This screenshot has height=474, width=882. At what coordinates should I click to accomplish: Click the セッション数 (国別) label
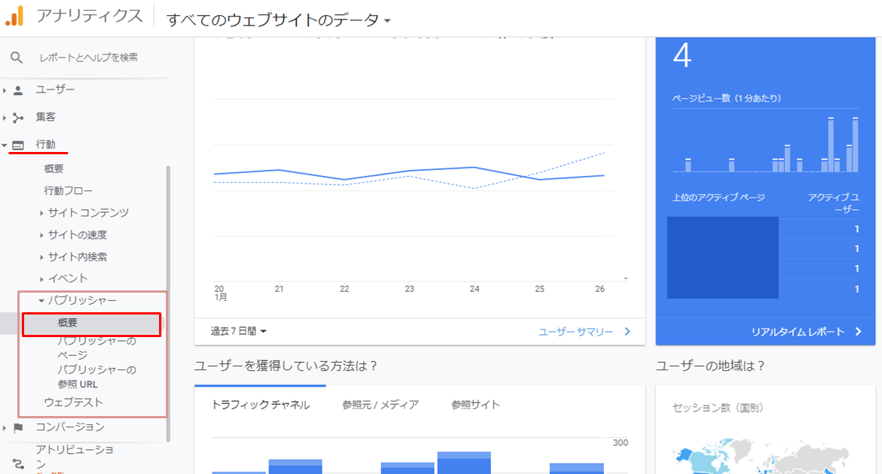[x=717, y=409]
